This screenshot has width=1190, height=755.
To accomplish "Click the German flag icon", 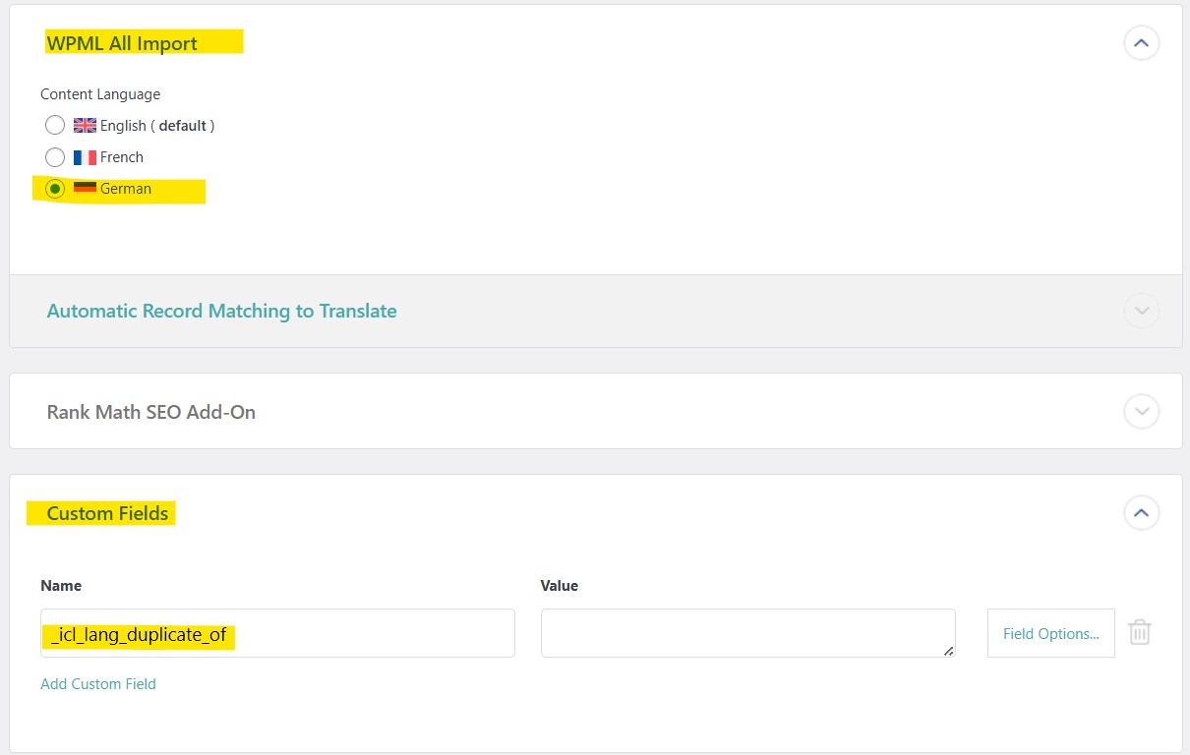I will coord(85,188).
